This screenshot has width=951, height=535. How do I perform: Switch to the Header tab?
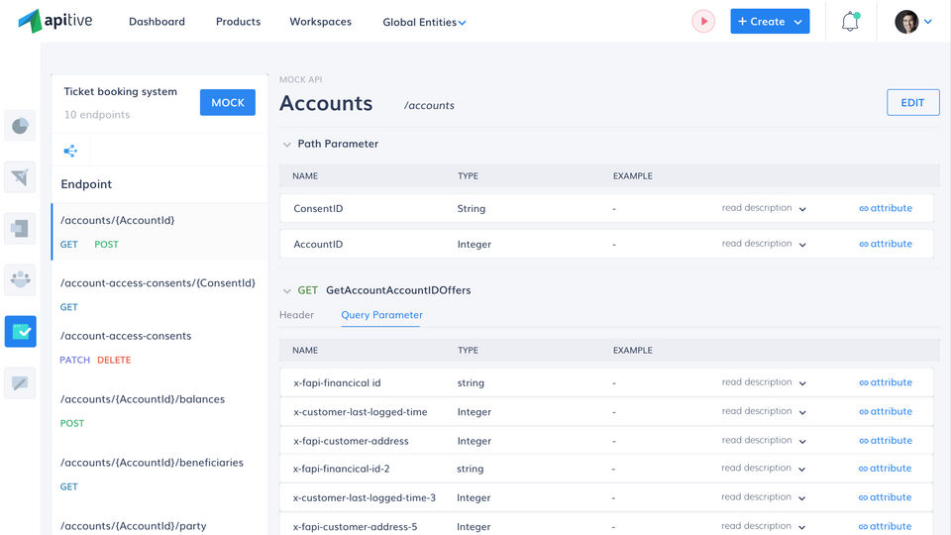pyautogui.click(x=296, y=315)
